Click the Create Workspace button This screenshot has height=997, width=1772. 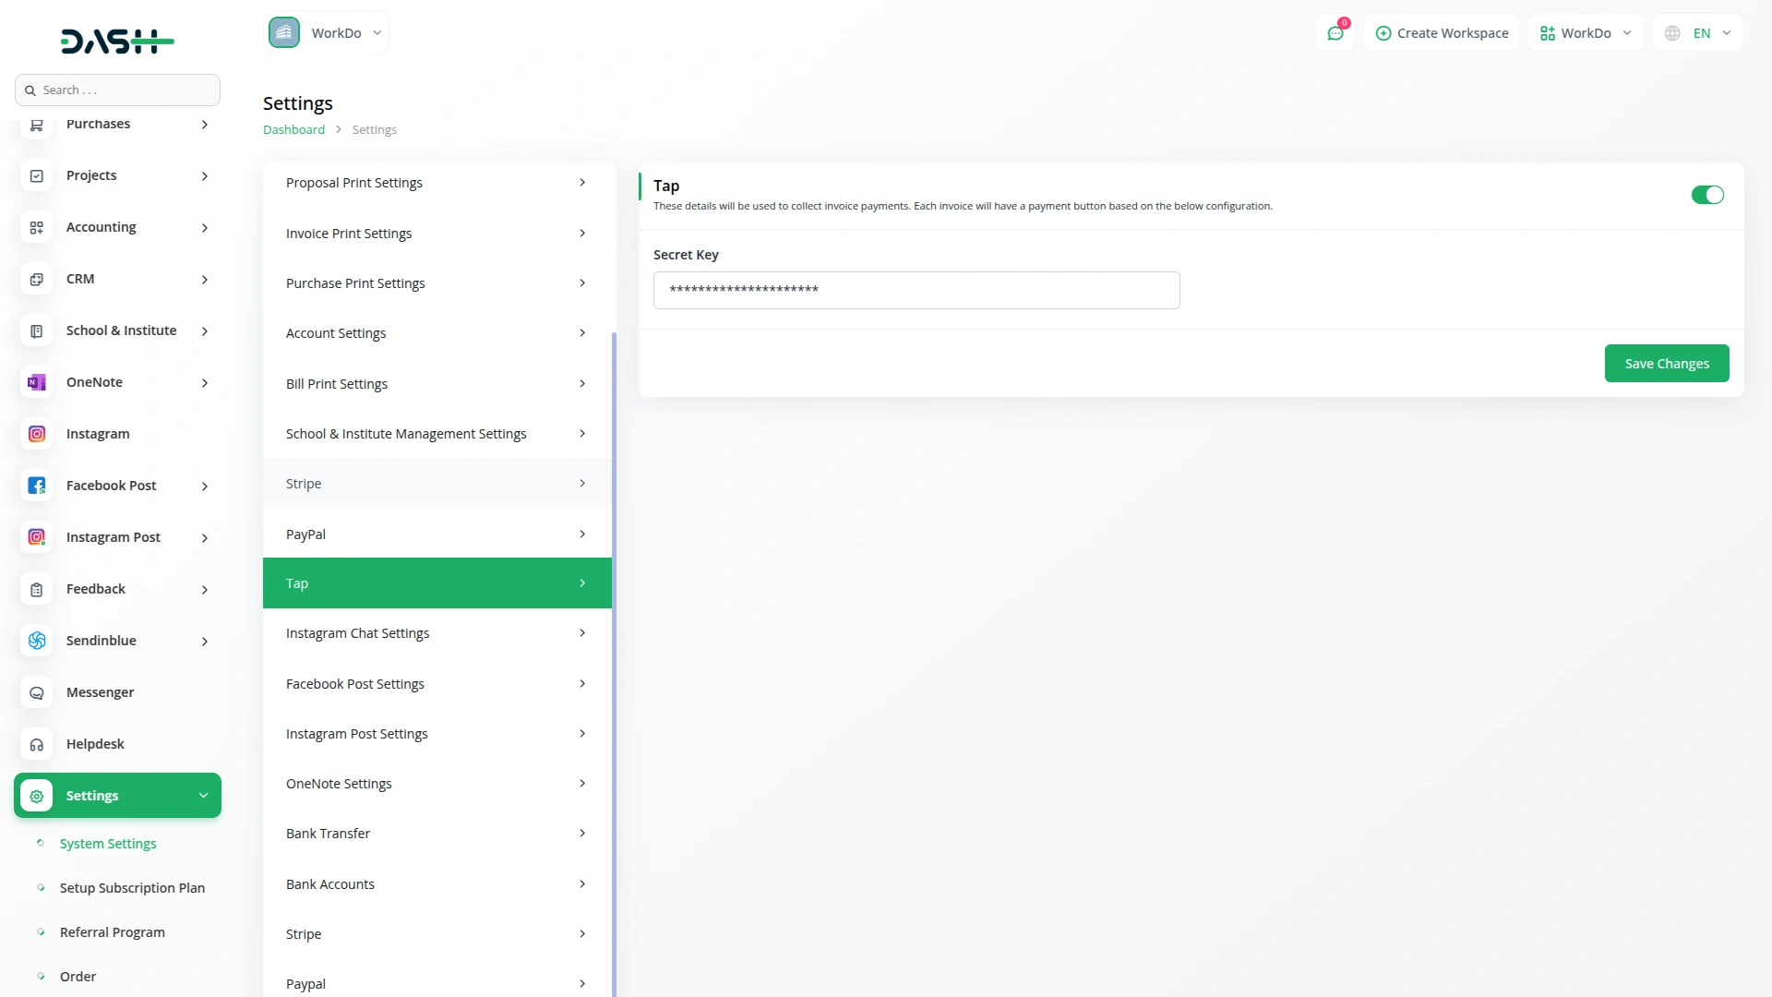click(x=1442, y=33)
